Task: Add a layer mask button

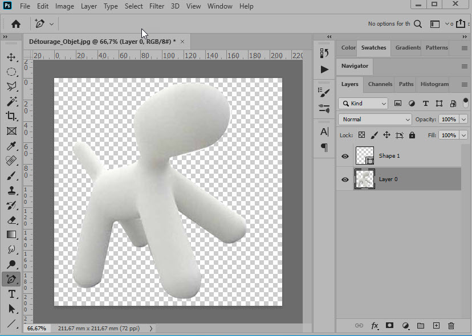Action: [389, 325]
